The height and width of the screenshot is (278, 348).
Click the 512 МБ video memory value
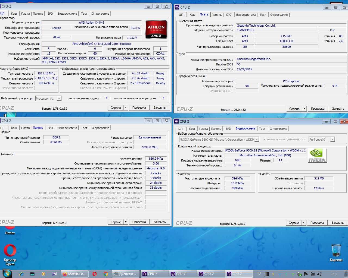(319, 178)
